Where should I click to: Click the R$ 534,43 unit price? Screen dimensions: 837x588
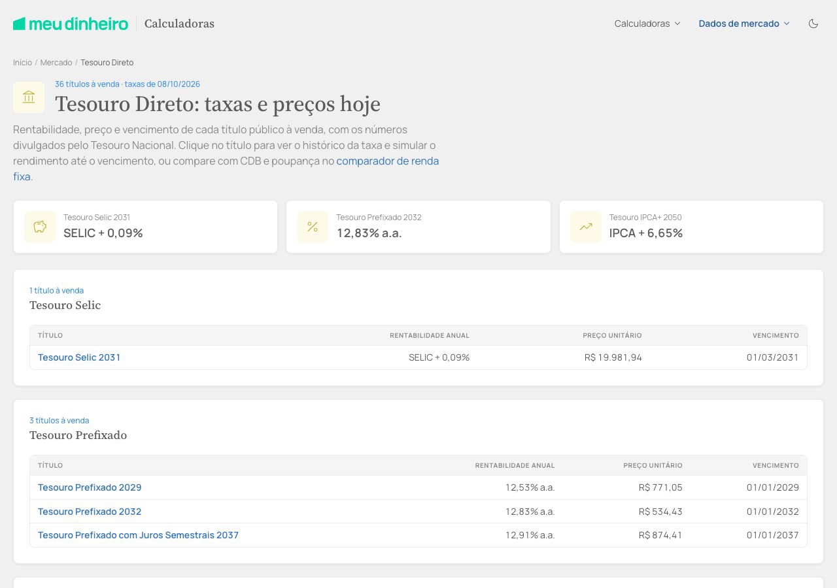point(660,512)
